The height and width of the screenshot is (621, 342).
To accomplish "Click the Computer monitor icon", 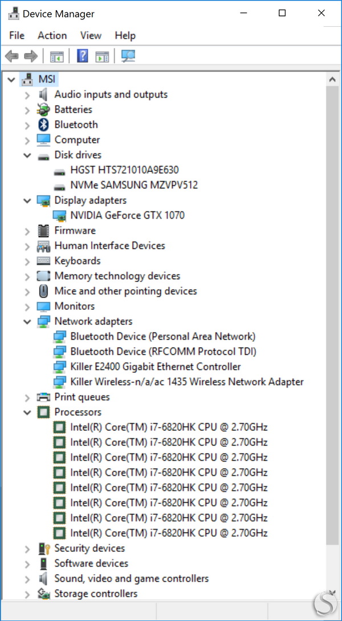I will pyautogui.click(x=43, y=140).
